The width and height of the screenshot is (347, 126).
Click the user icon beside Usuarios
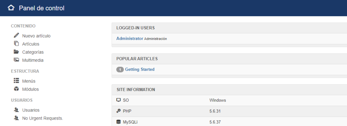pos(16,110)
